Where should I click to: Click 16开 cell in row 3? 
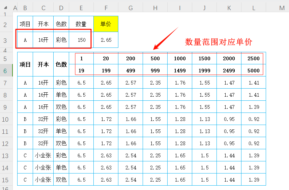(43, 40)
